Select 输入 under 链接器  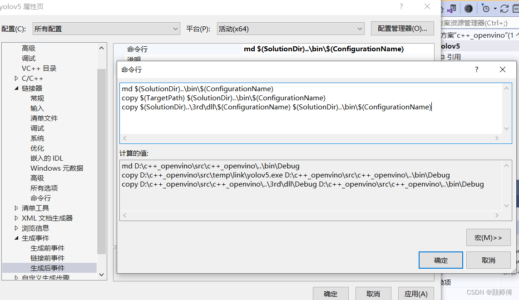point(37,108)
